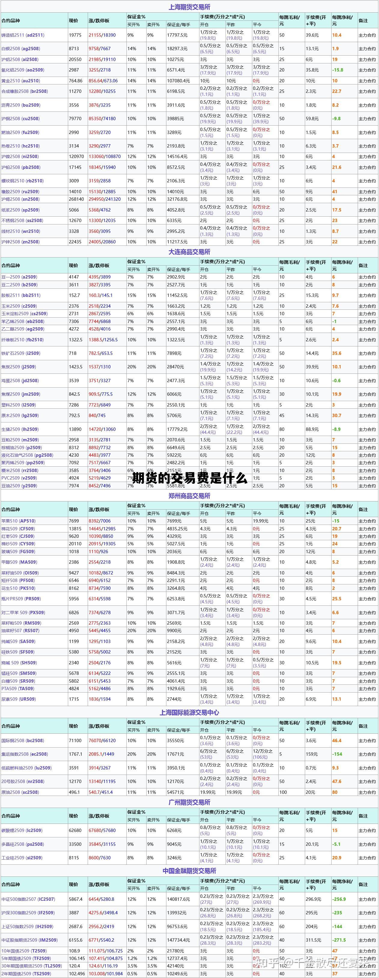Open 沪深300指数2509 (IF2509) contract link
Image resolution: width=379 pixels, height=978 pixels.
(x=28, y=913)
